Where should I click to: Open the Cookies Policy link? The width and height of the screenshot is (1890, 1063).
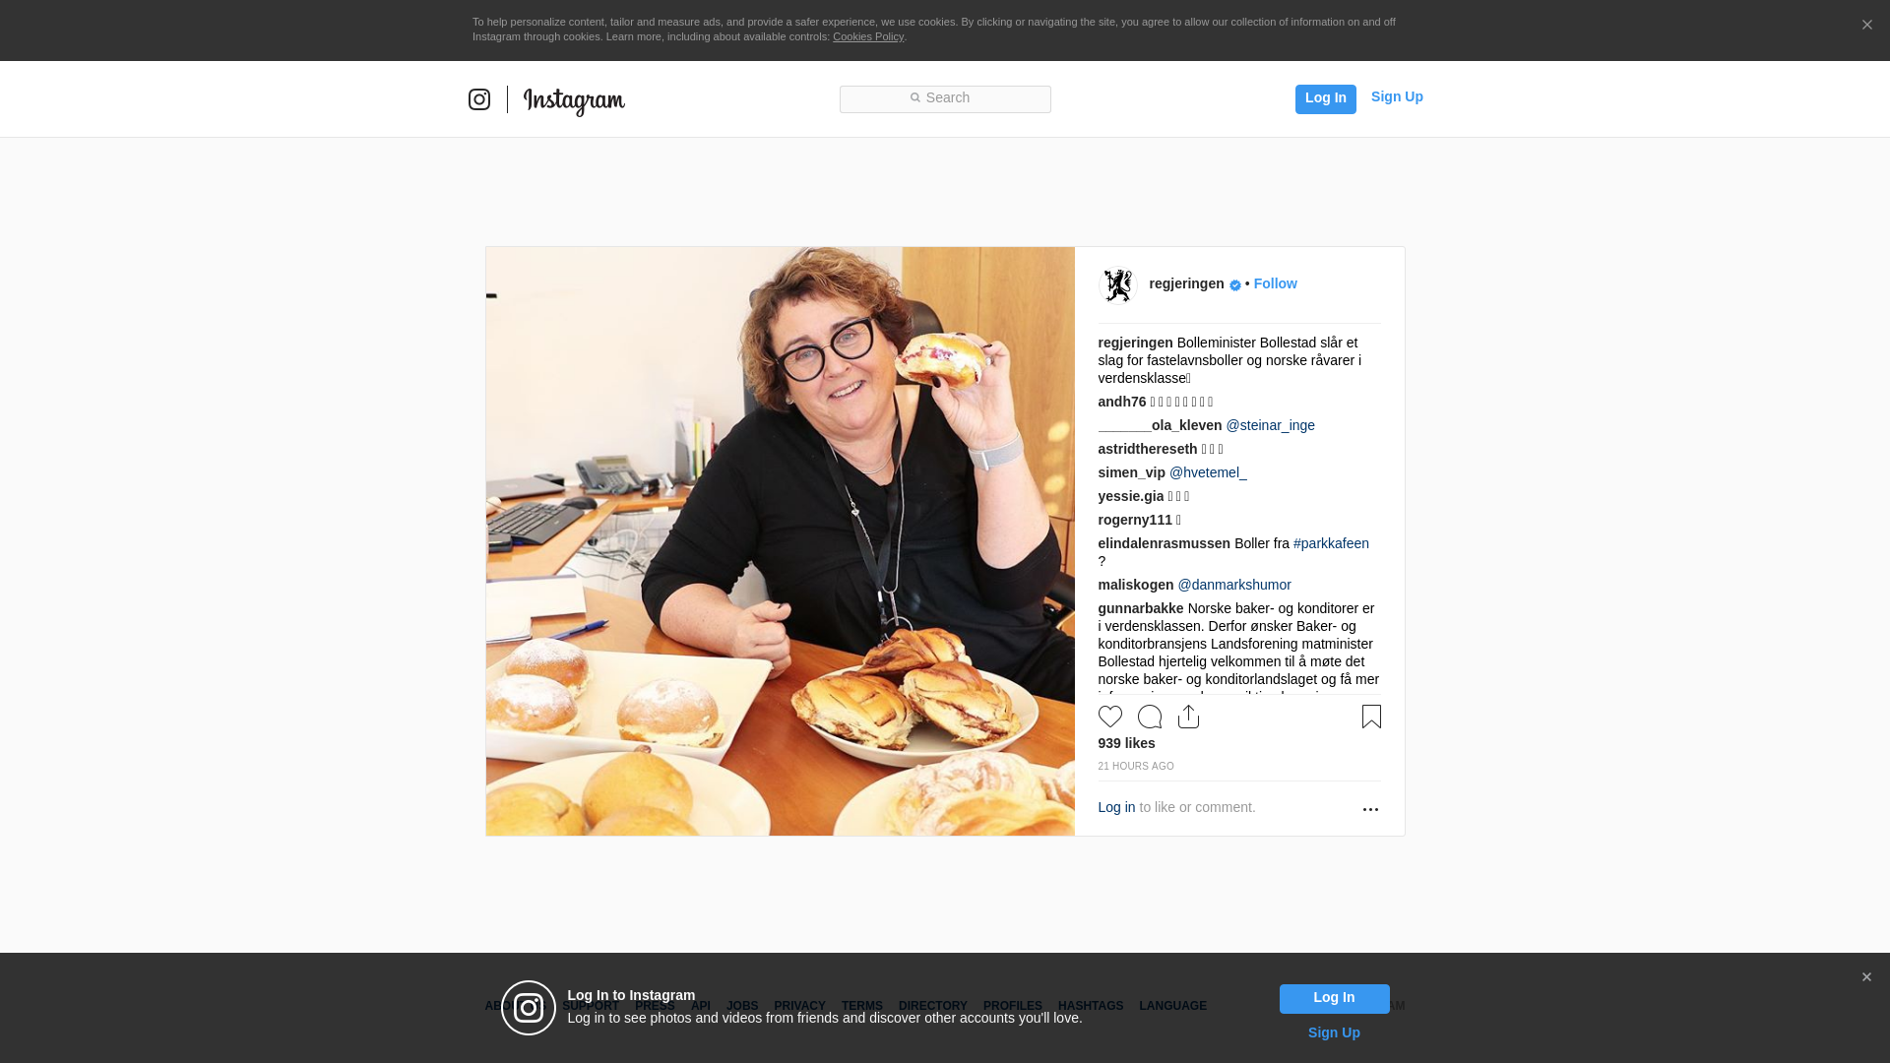tap(867, 36)
